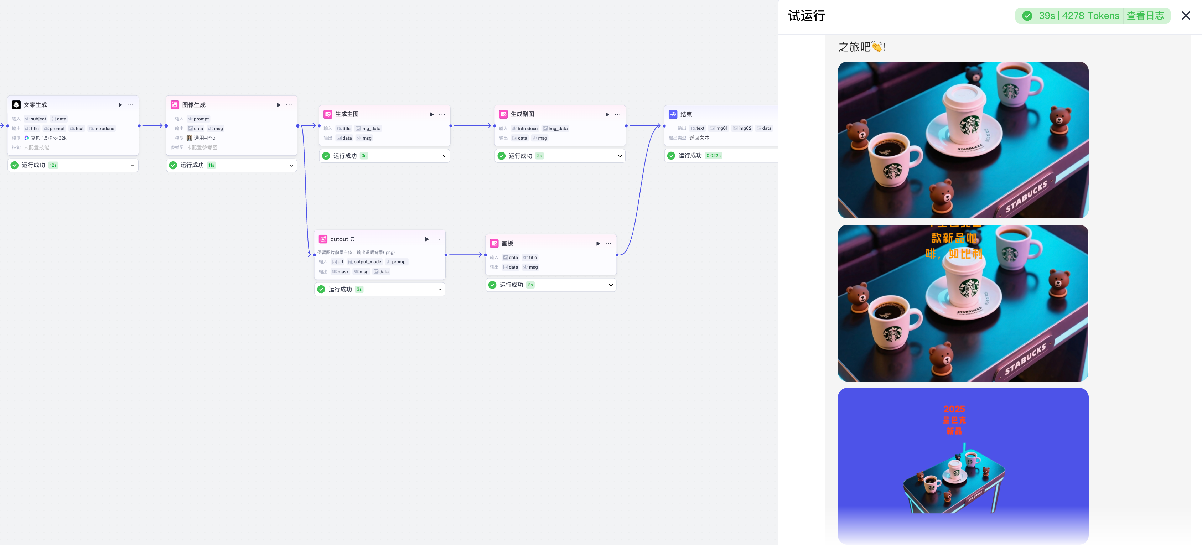Click the 豆包·1.5·Pro·32k model label

point(48,138)
